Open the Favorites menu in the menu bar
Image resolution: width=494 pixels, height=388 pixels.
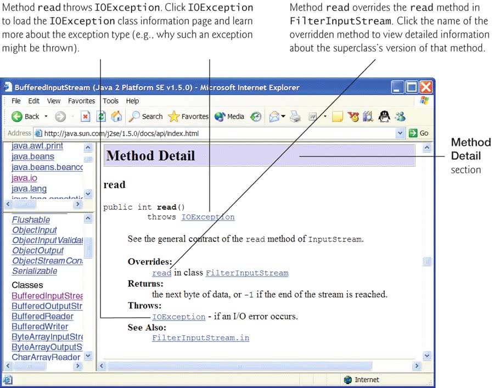(x=82, y=101)
